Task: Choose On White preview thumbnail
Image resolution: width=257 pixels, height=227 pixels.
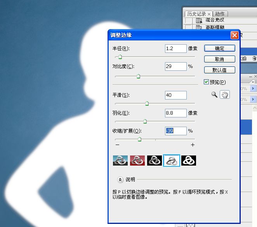Action: 172,161
